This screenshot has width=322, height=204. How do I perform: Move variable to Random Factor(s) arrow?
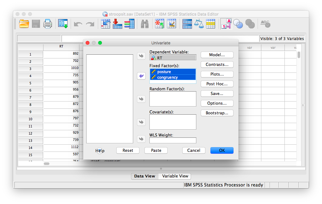coord(141,99)
